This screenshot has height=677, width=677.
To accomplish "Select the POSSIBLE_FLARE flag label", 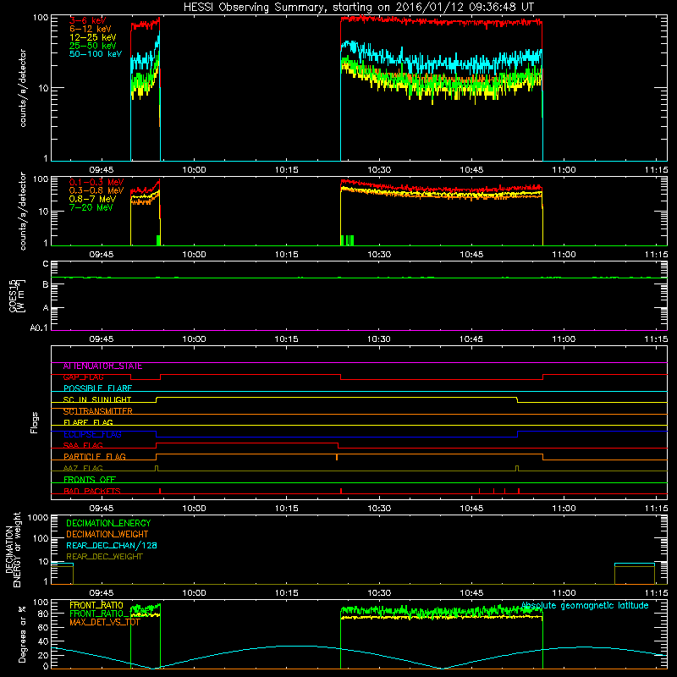I will (x=97, y=388).
